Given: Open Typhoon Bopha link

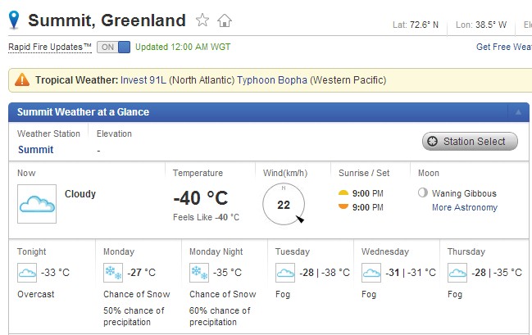Looking at the screenshot, I should [x=272, y=80].
